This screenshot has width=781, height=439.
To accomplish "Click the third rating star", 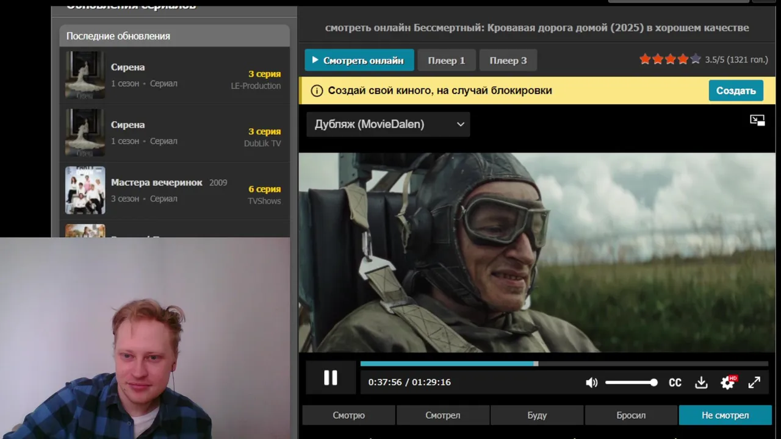I will click(670, 59).
